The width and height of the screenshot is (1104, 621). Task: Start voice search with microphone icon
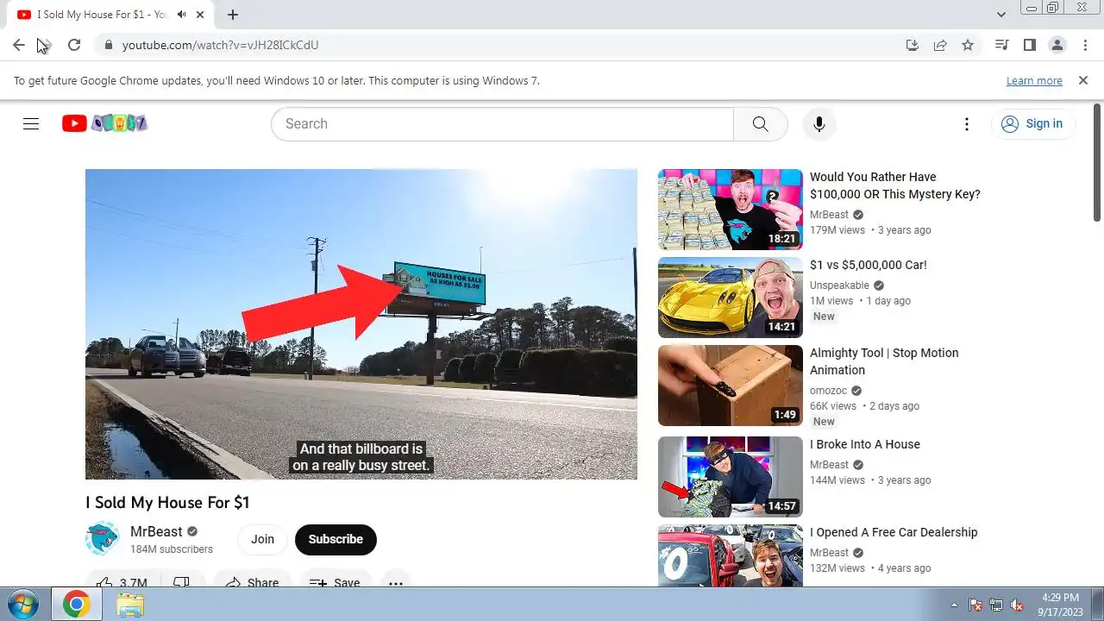click(x=819, y=123)
